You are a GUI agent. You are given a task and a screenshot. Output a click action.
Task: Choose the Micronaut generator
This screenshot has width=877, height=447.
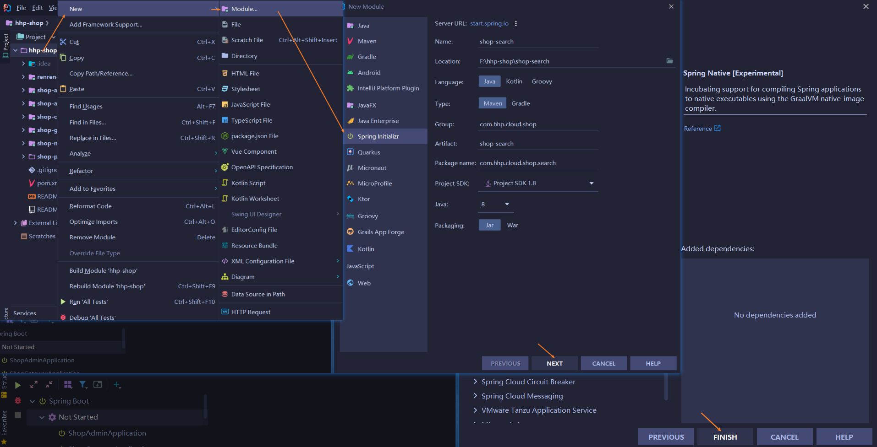[385, 168]
